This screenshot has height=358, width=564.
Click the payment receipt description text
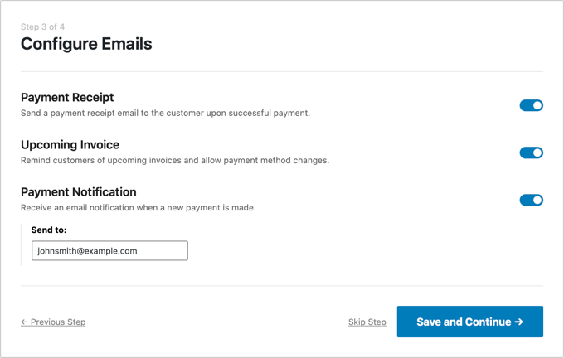[165, 113]
